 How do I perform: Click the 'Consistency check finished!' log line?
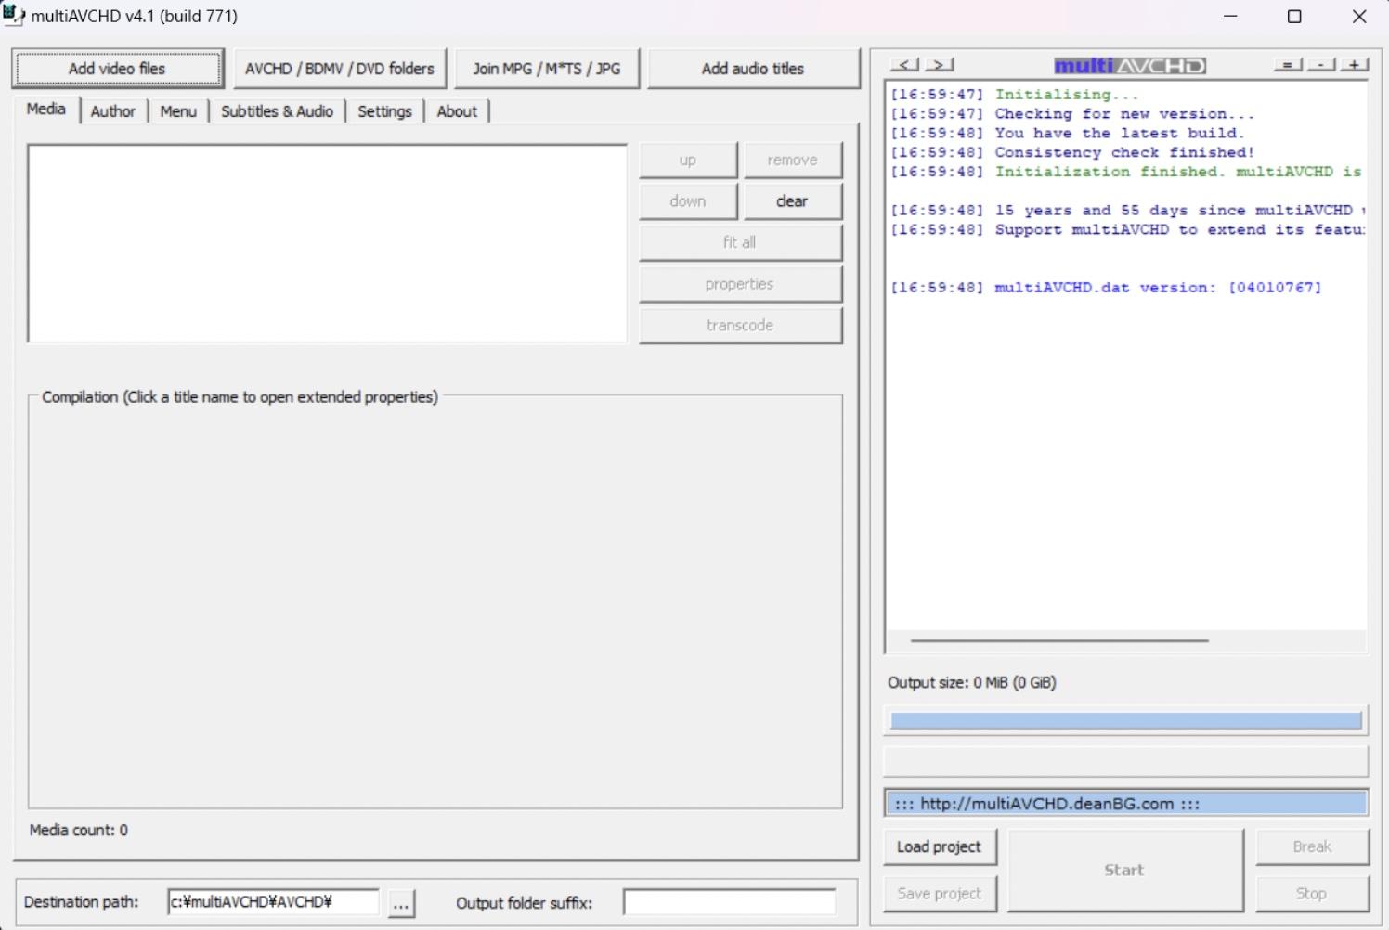tap(1072, 152)
